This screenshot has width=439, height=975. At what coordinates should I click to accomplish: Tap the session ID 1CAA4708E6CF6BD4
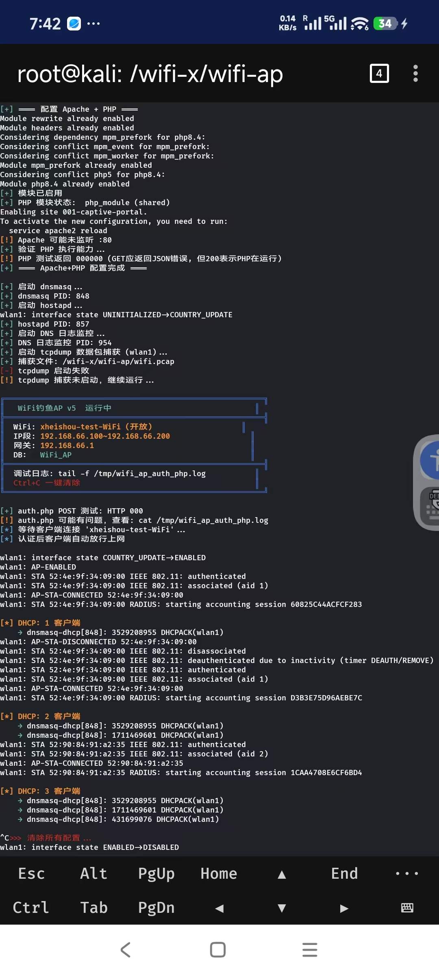[x=326, y=772]
